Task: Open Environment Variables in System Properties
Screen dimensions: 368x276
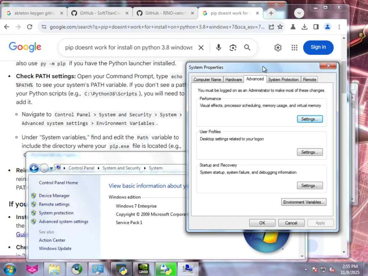Action: tap(303, 202)
